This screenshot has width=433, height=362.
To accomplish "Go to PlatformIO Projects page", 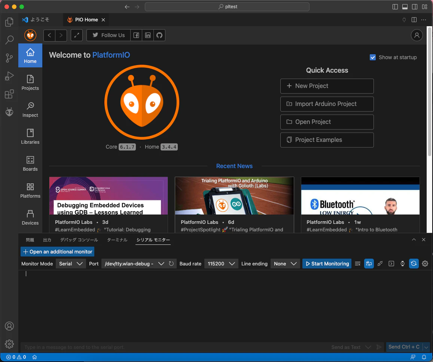I will tap(30, 83).
